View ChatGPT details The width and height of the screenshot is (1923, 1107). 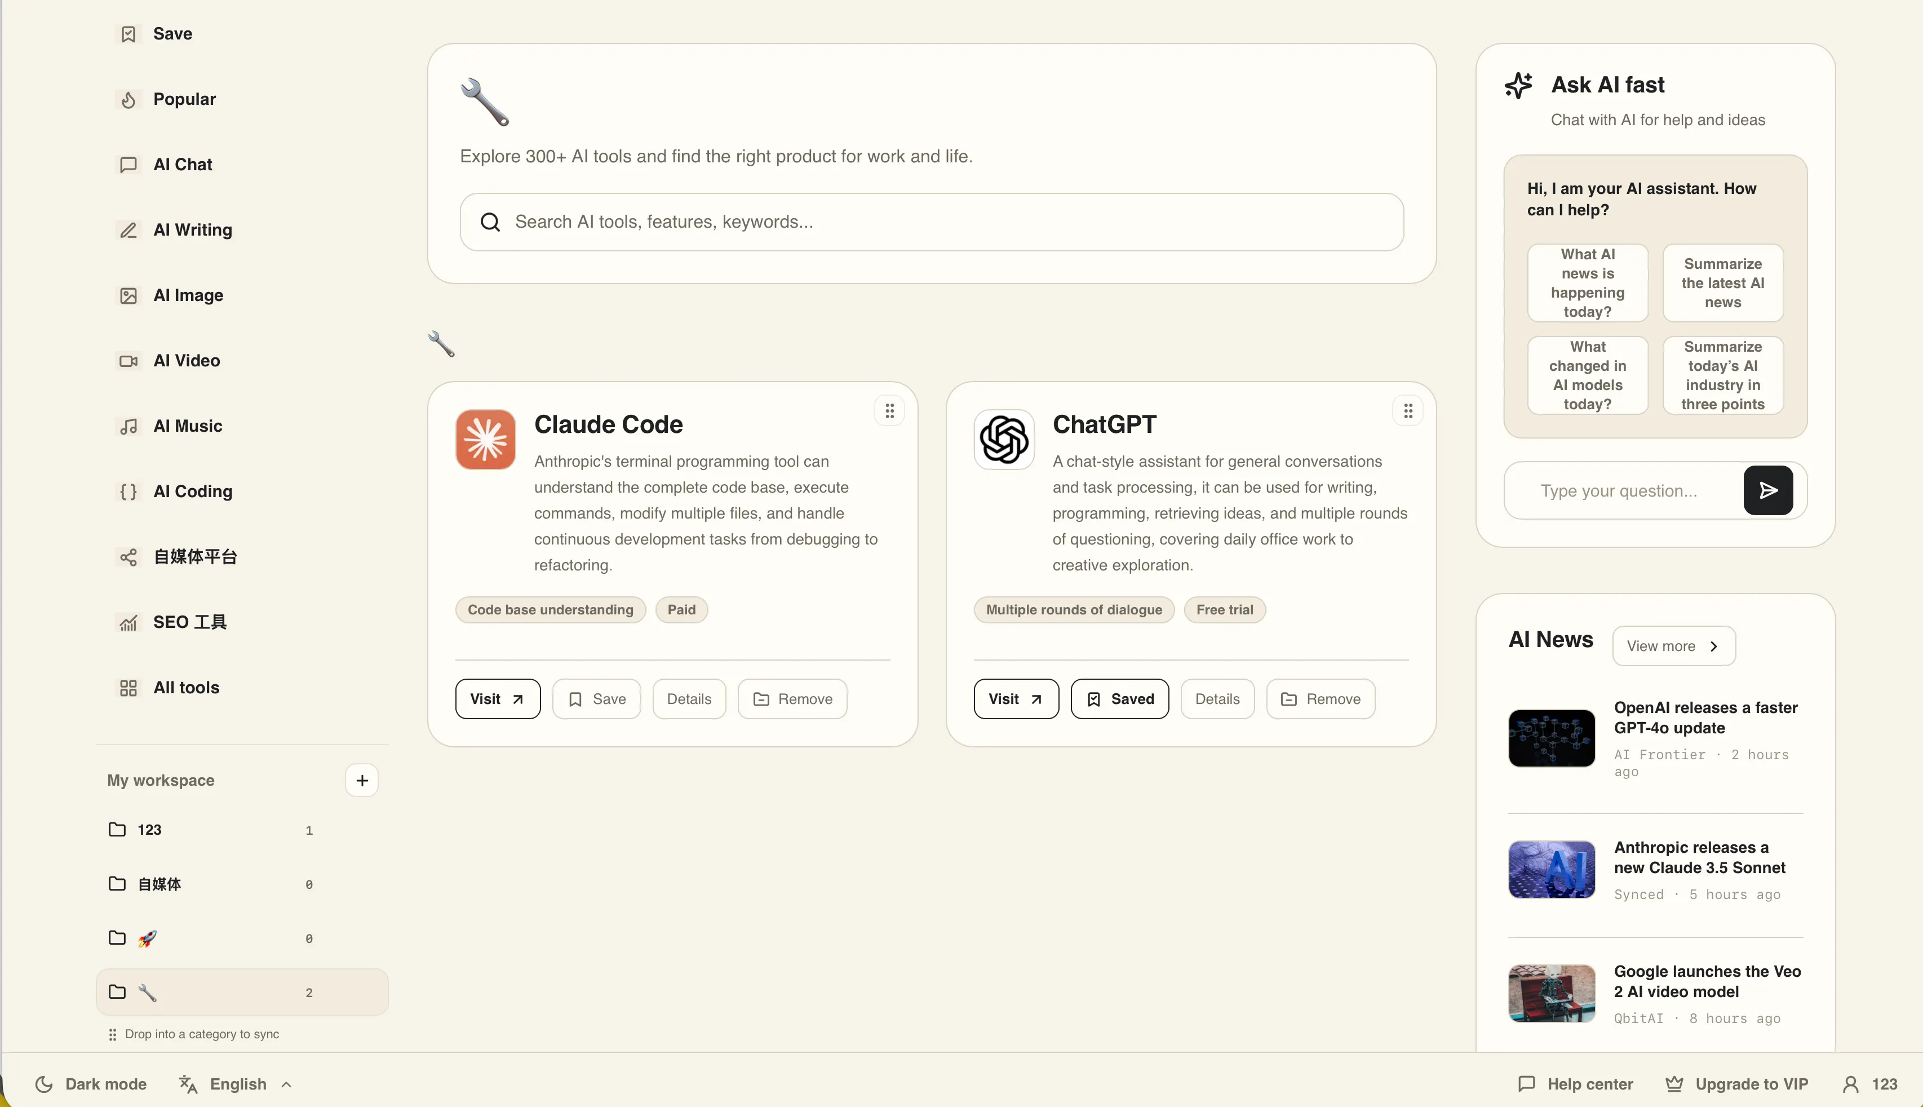tap(1217, 699)
